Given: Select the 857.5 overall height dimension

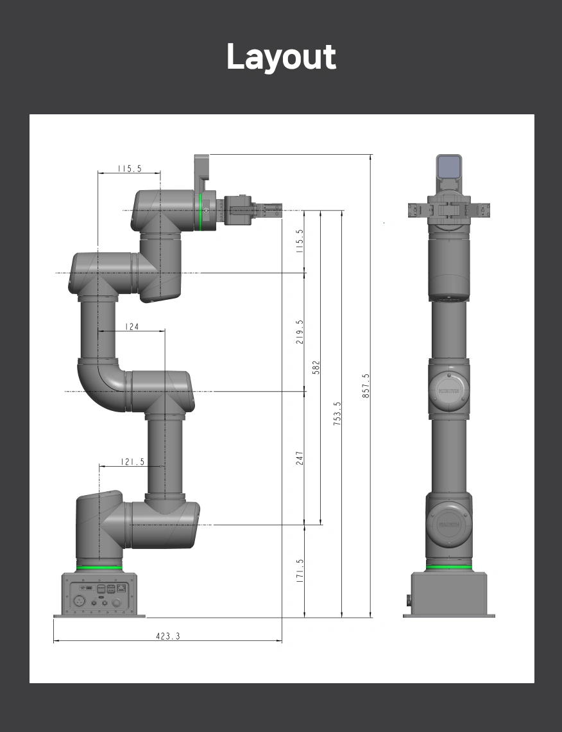Looking at the screenshot, I should [x=366, y=385].
